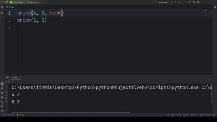Open Search Everywhere magnifier
Image resolution: width=217 pixels, height=122 pixels.
[194, 2]
